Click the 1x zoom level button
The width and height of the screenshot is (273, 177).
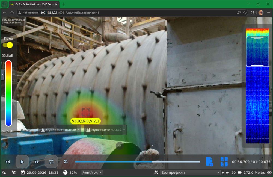click(120, 146)
